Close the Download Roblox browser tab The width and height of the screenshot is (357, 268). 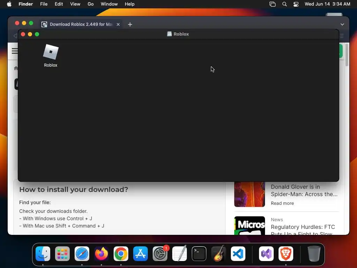pyautogui.click(x=118, y=24)
